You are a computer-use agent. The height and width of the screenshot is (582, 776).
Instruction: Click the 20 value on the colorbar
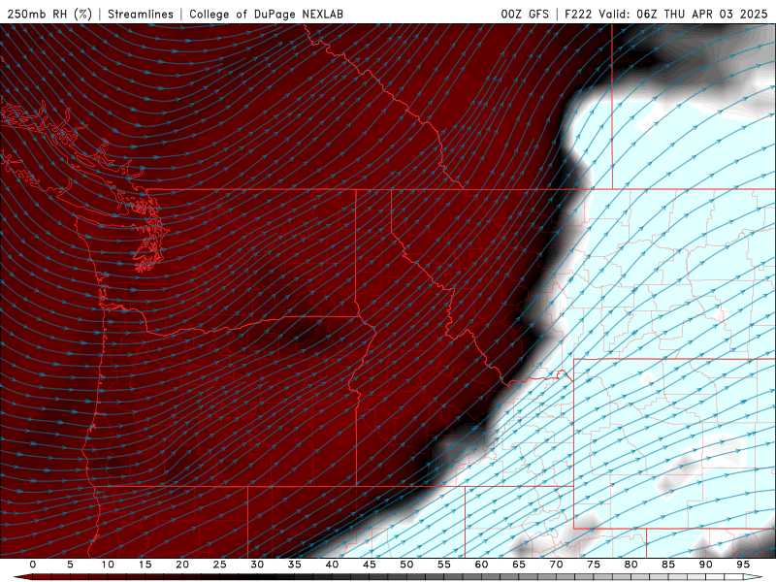point(182,565)
